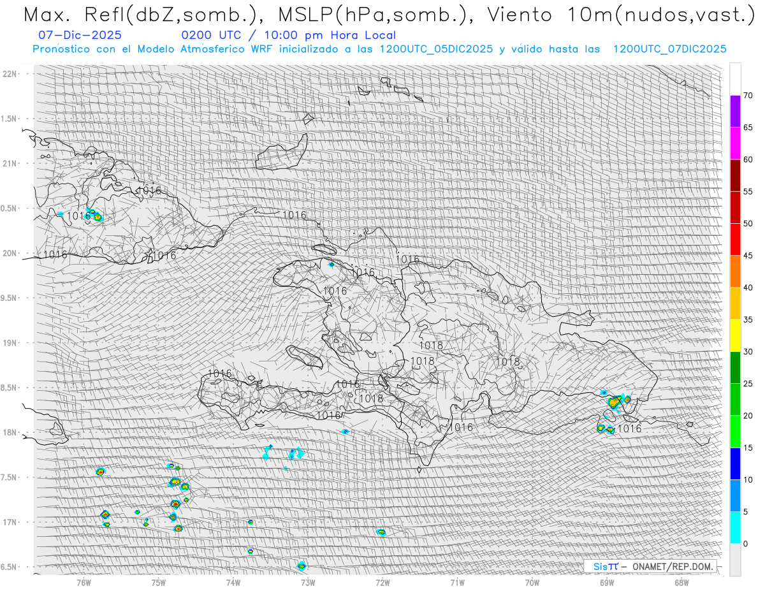Click the '73W' longitude axis label
This screenshot has width=765, height=591.
coord(308,582)
